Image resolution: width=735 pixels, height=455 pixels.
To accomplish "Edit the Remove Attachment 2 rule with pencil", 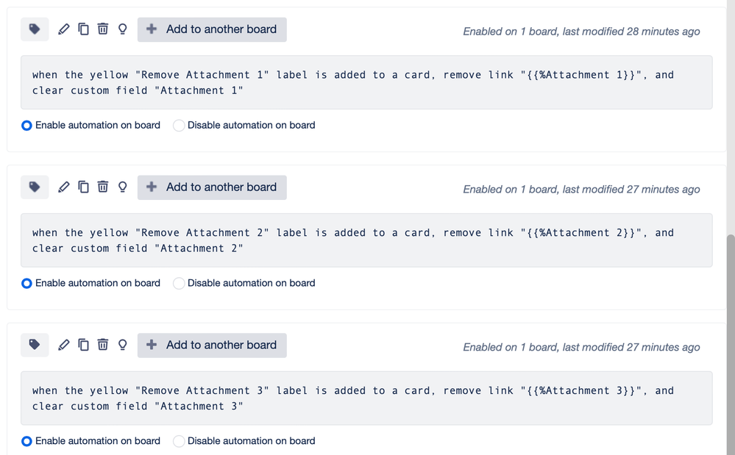I will click(64, 187).
